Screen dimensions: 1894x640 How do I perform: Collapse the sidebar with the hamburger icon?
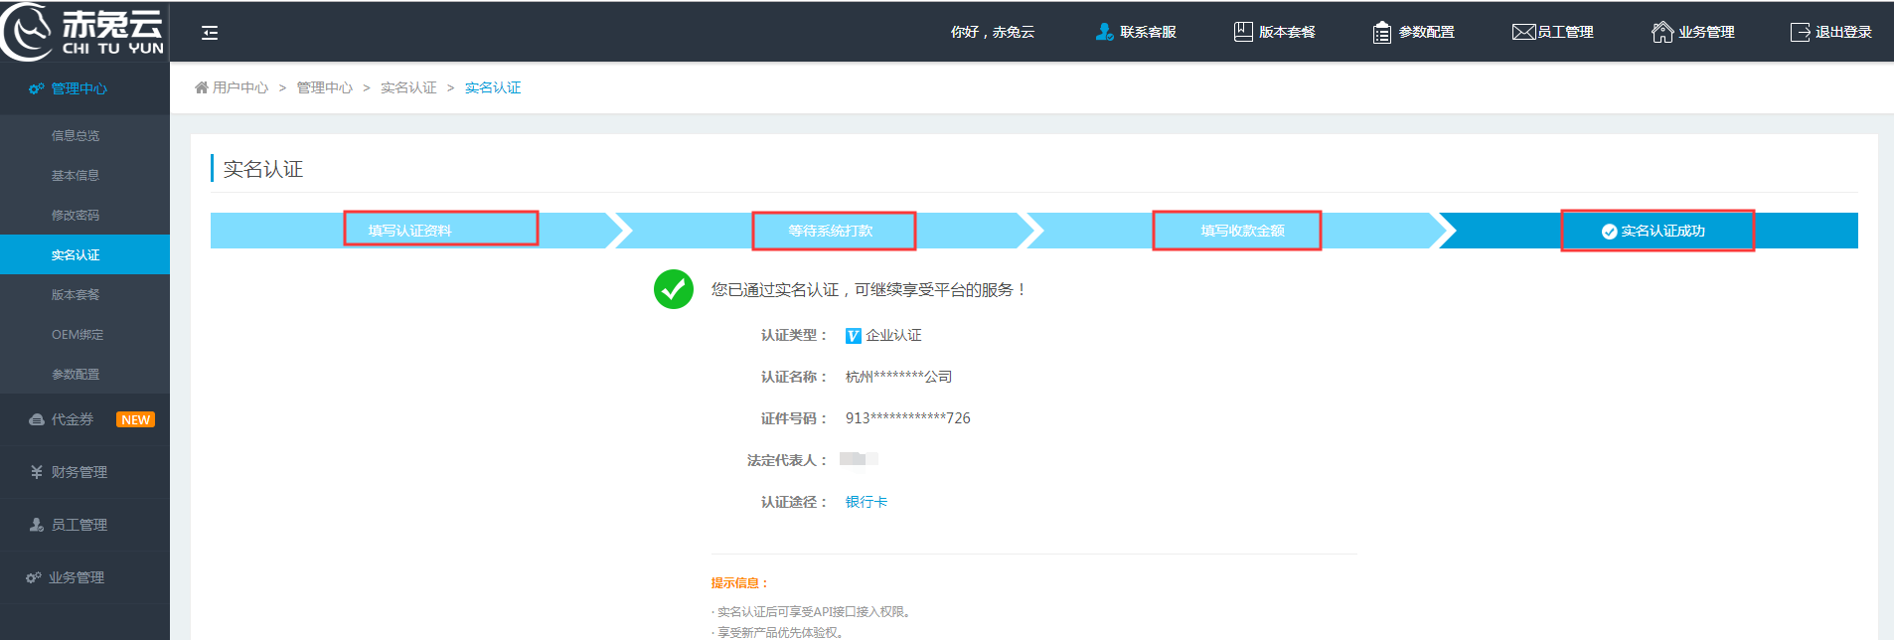[x=210, y=33]
